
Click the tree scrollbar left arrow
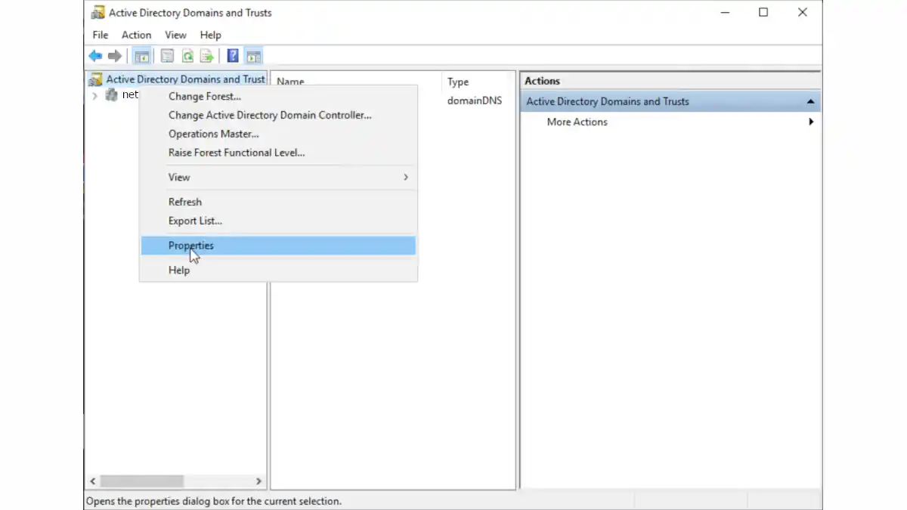tap(94, 481)
